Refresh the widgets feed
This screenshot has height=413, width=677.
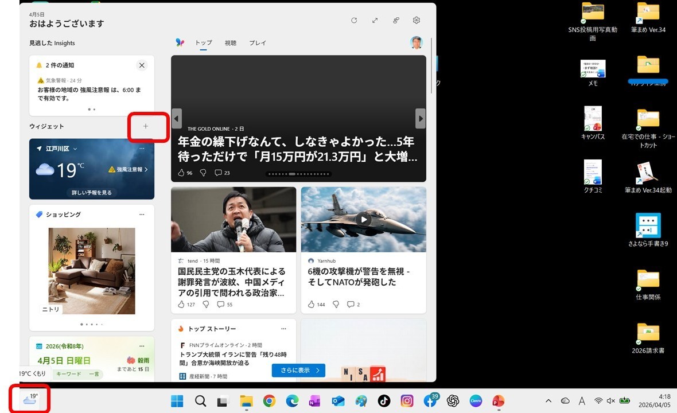tap(354, 21)
